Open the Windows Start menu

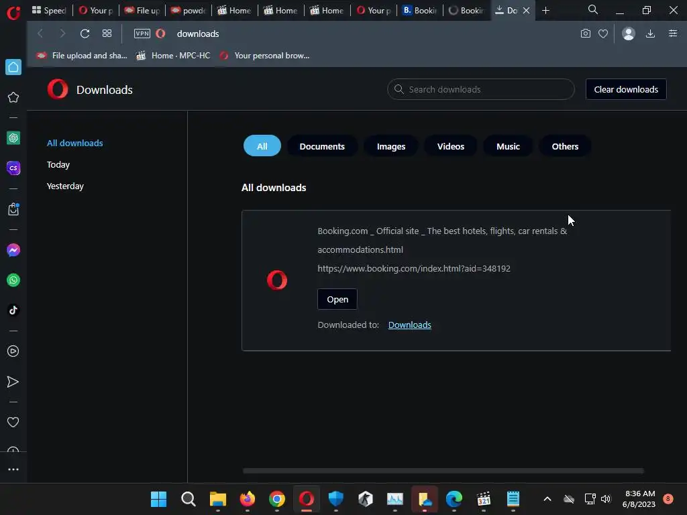coord(158,499)
